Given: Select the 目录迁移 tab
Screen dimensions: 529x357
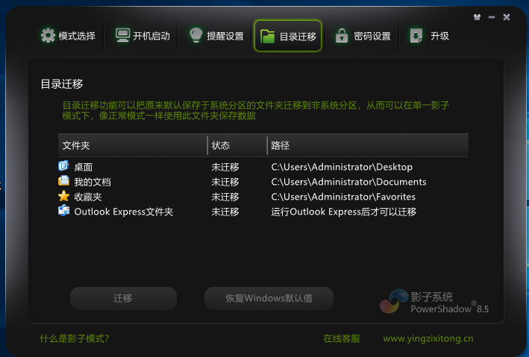Looking at the screenshot, I should [x=288, y=36].
